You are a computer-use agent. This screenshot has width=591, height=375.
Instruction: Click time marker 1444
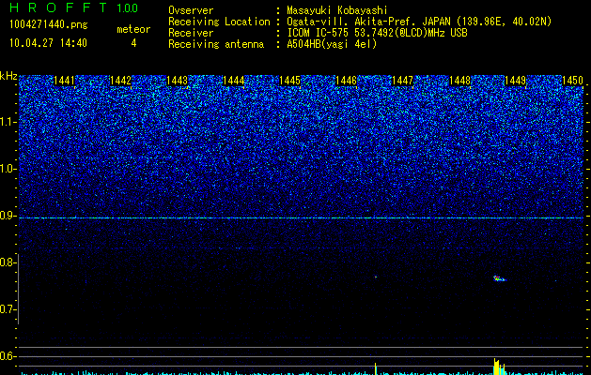tap(234, 81)
